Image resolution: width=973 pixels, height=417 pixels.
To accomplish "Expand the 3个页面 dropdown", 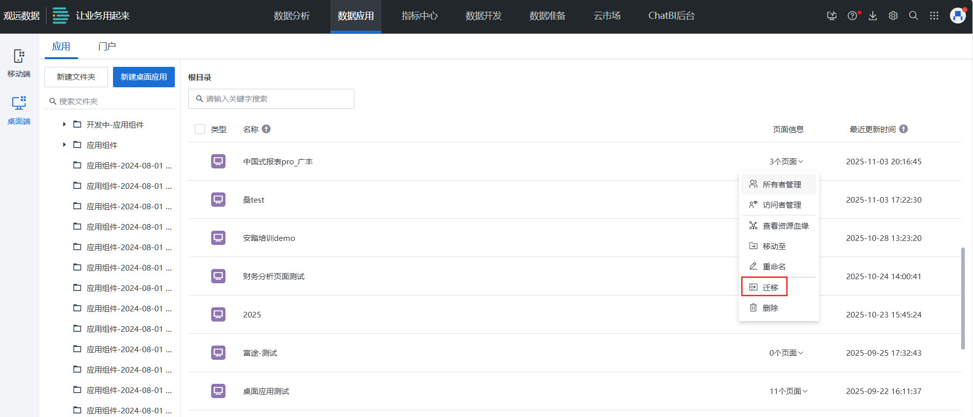I will (x=786, y=162).
